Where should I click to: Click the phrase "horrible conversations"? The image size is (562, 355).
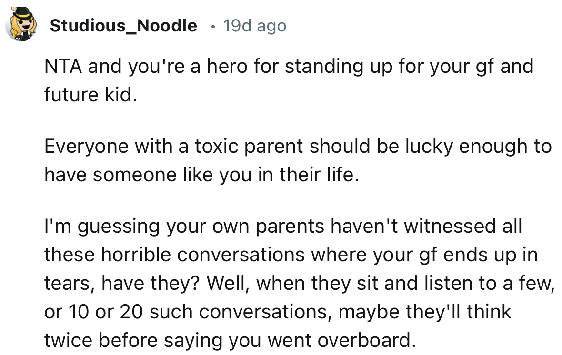point(192,255)
